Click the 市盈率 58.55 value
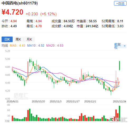129x124 pixels. [93, 21]
